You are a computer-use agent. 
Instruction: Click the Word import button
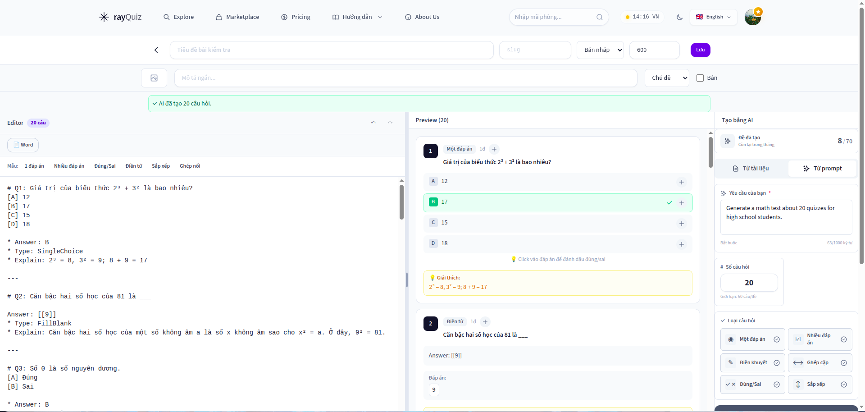point(23,145)
